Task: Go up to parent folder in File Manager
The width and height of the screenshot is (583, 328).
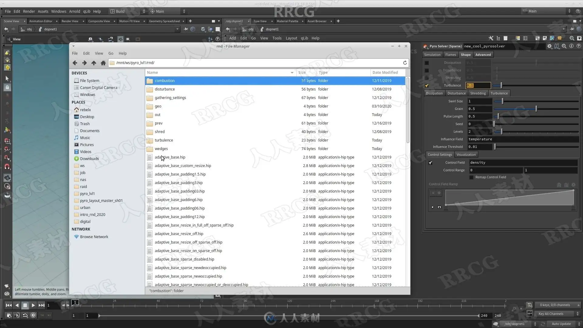Action: 94,63
